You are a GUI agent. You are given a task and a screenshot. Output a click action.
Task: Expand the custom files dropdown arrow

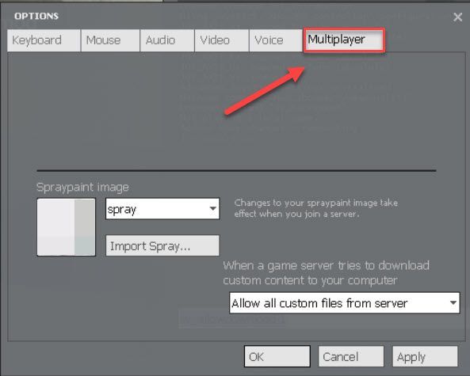point(453,303)
